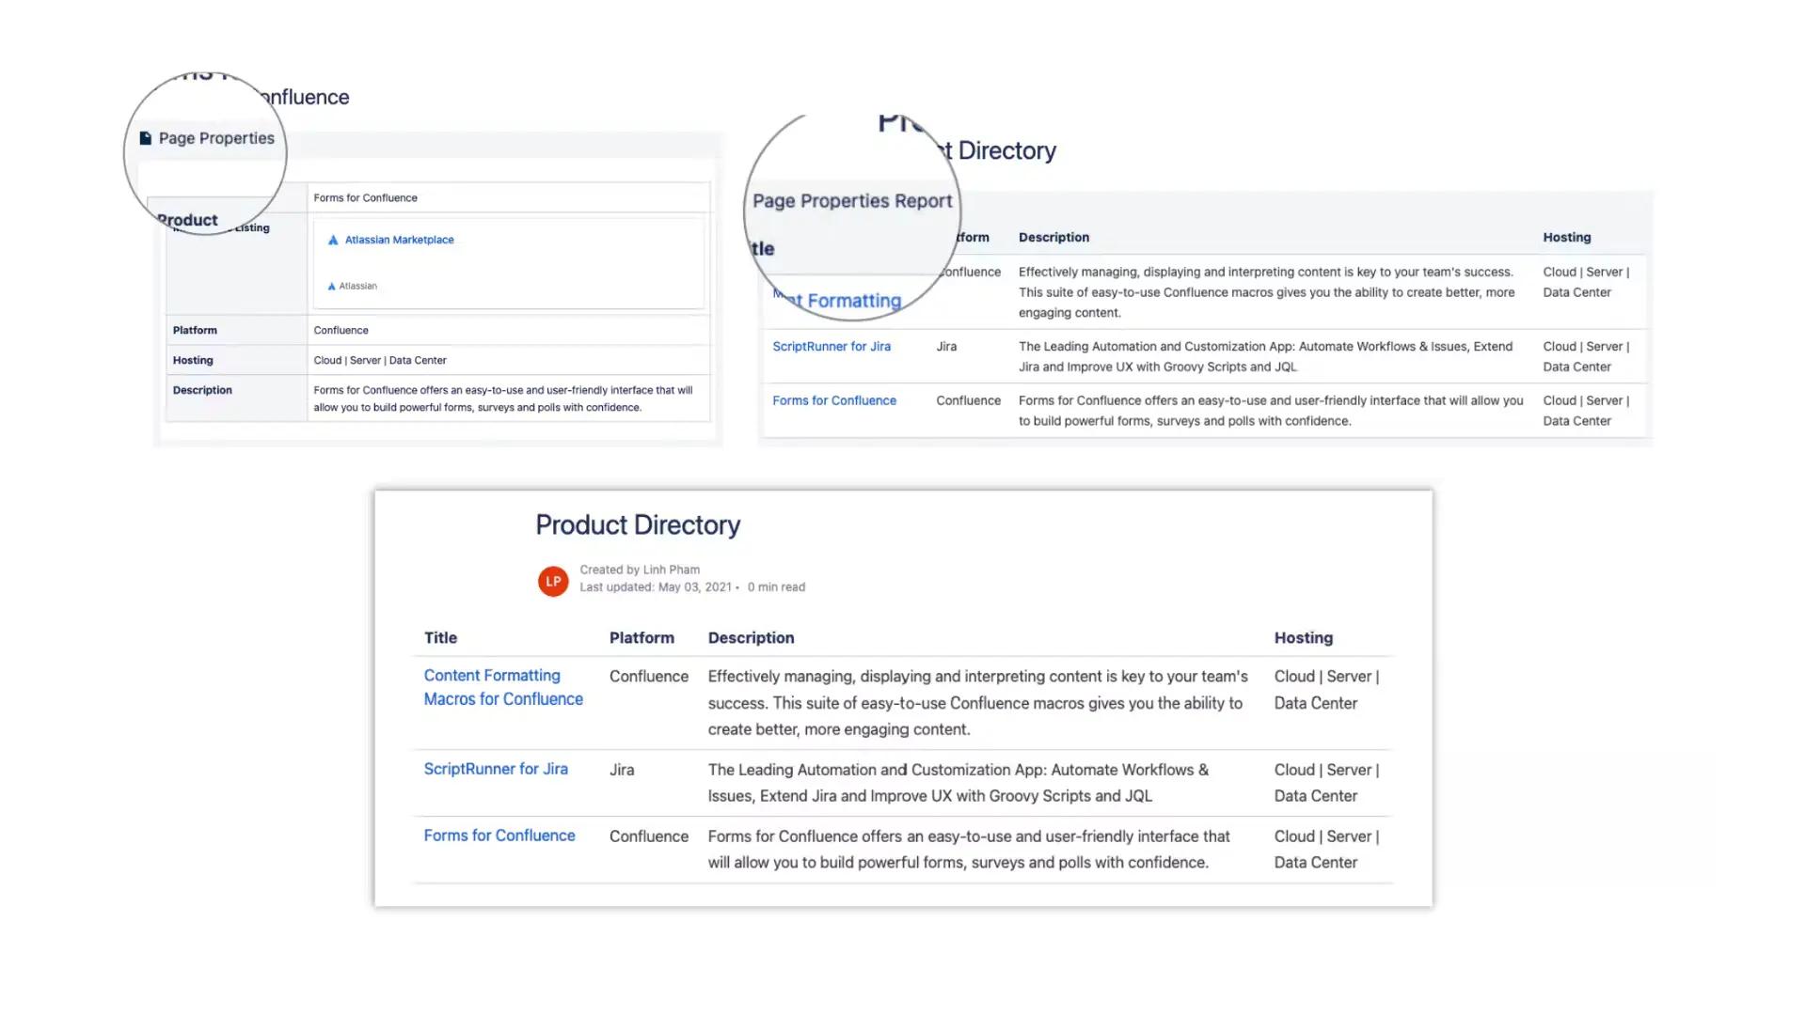Image resolution: width=1806 pixels, height=1015 pixels.
Task: Click Description column header in upper report
Action: [x=1053, y=237]
